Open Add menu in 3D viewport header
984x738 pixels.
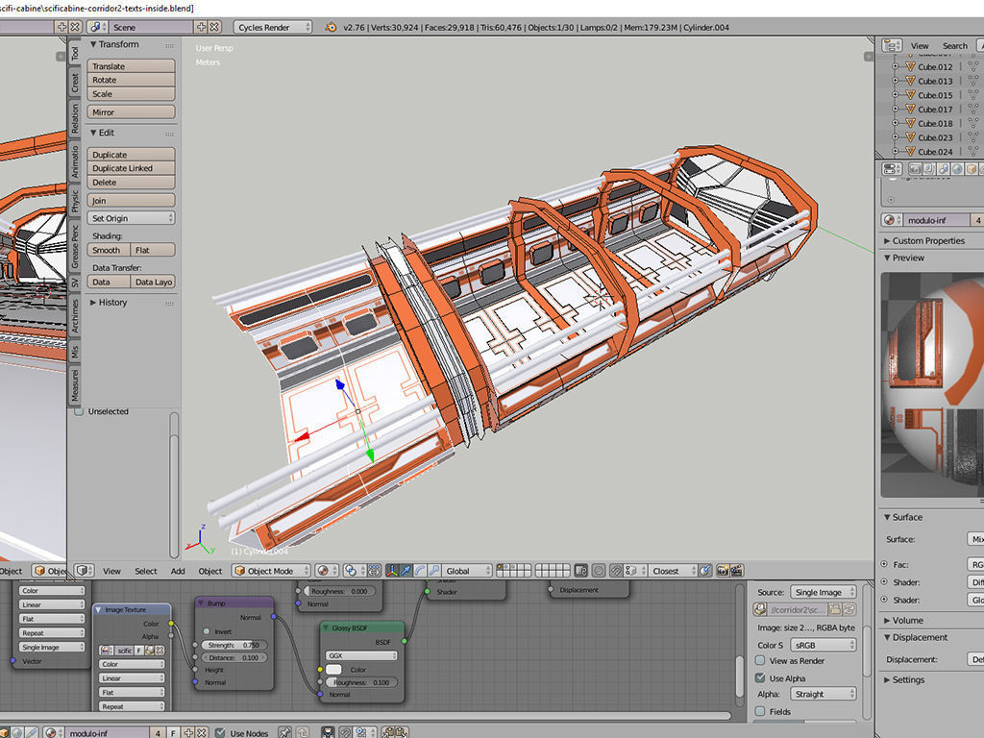pos(178,571)
